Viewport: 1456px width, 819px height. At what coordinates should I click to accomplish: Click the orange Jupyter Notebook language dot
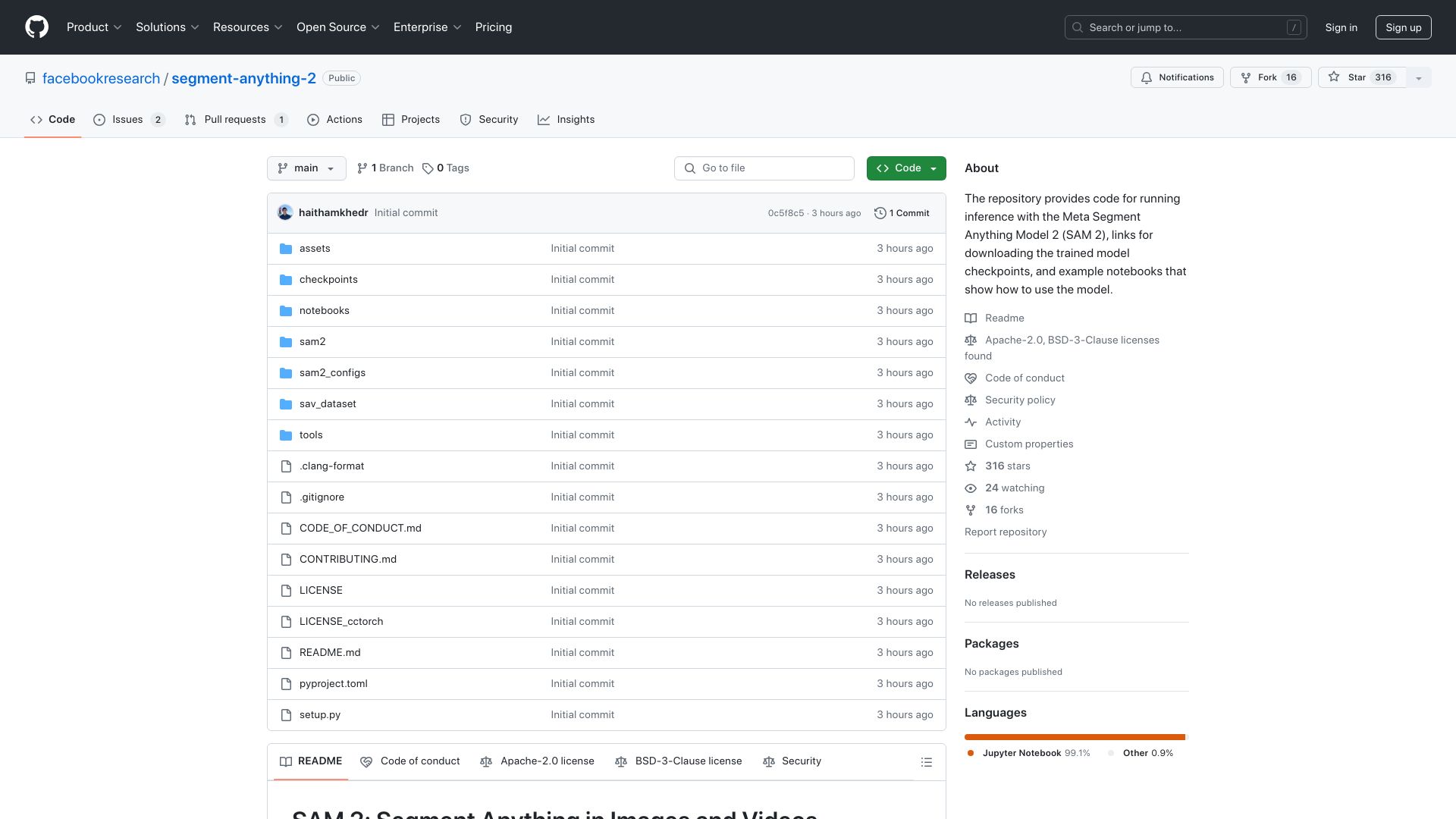[971, 754]
